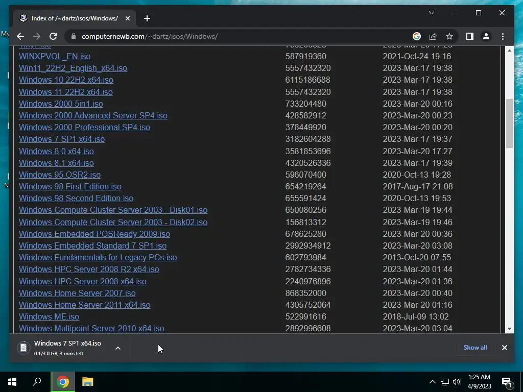The width and height of the screenshot is (523, 392).
Task: Share this page via share icon
Action: pyautogui.click(x=433, y=36)
